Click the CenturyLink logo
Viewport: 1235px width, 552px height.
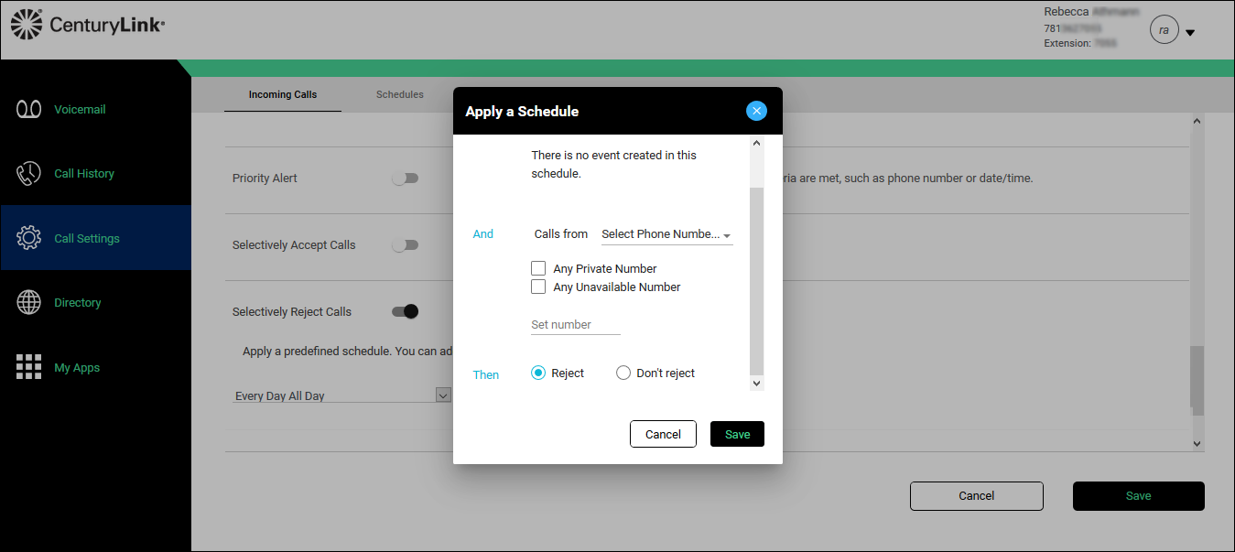pos(89,25)
